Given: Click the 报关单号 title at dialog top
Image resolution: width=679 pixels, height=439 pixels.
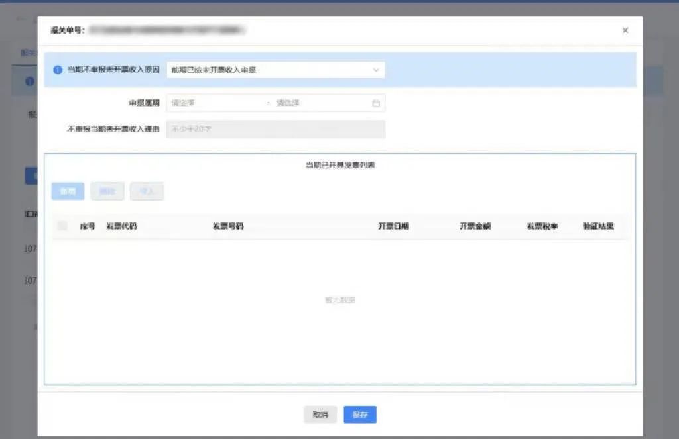Looking at the screenshot, I should pyautogui.click(x=68, y=30).
